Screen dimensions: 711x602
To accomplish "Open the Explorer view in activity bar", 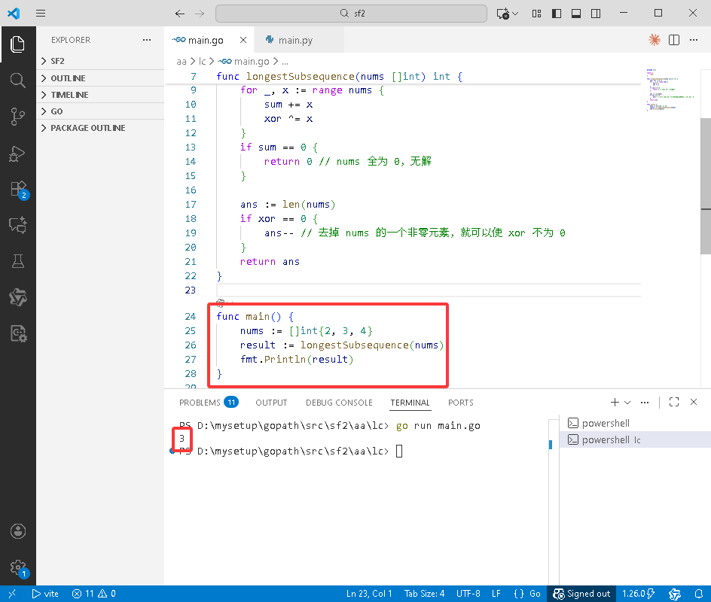I will pos(17,44).
